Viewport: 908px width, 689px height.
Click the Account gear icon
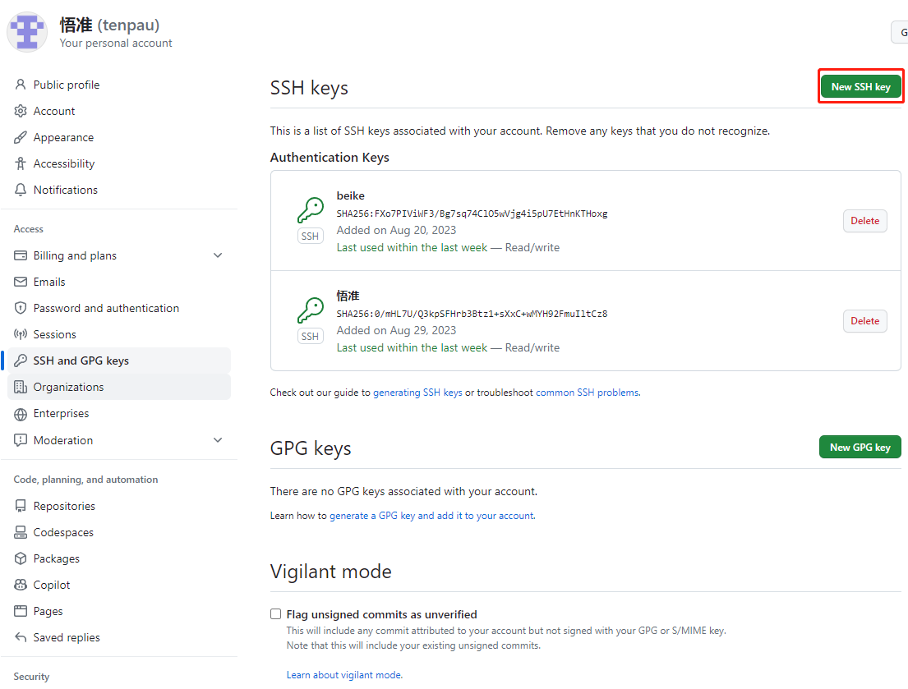pos(21,111)
